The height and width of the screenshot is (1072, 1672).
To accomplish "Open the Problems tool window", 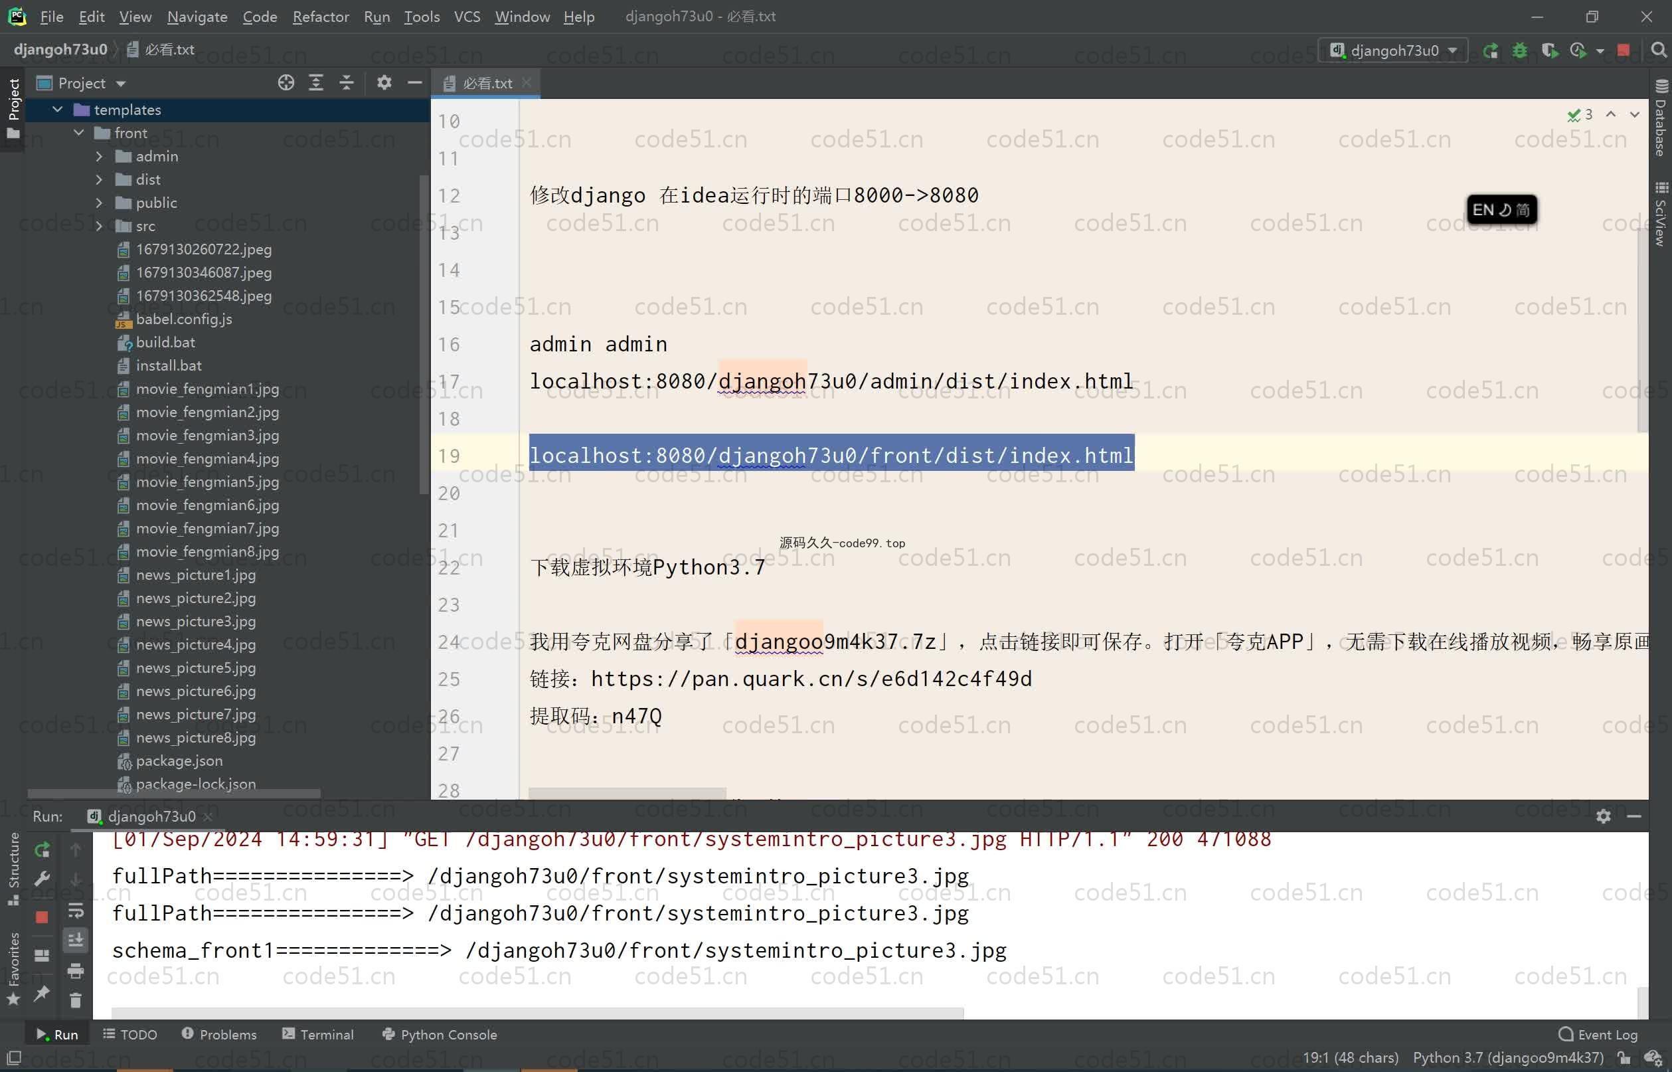I will 219,1034.
